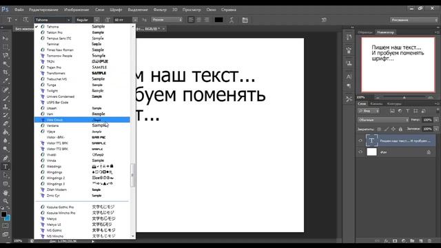Click the font list scrollbar thumb
The height and width of the screenshot is (248, 441).
click(133, 175)
